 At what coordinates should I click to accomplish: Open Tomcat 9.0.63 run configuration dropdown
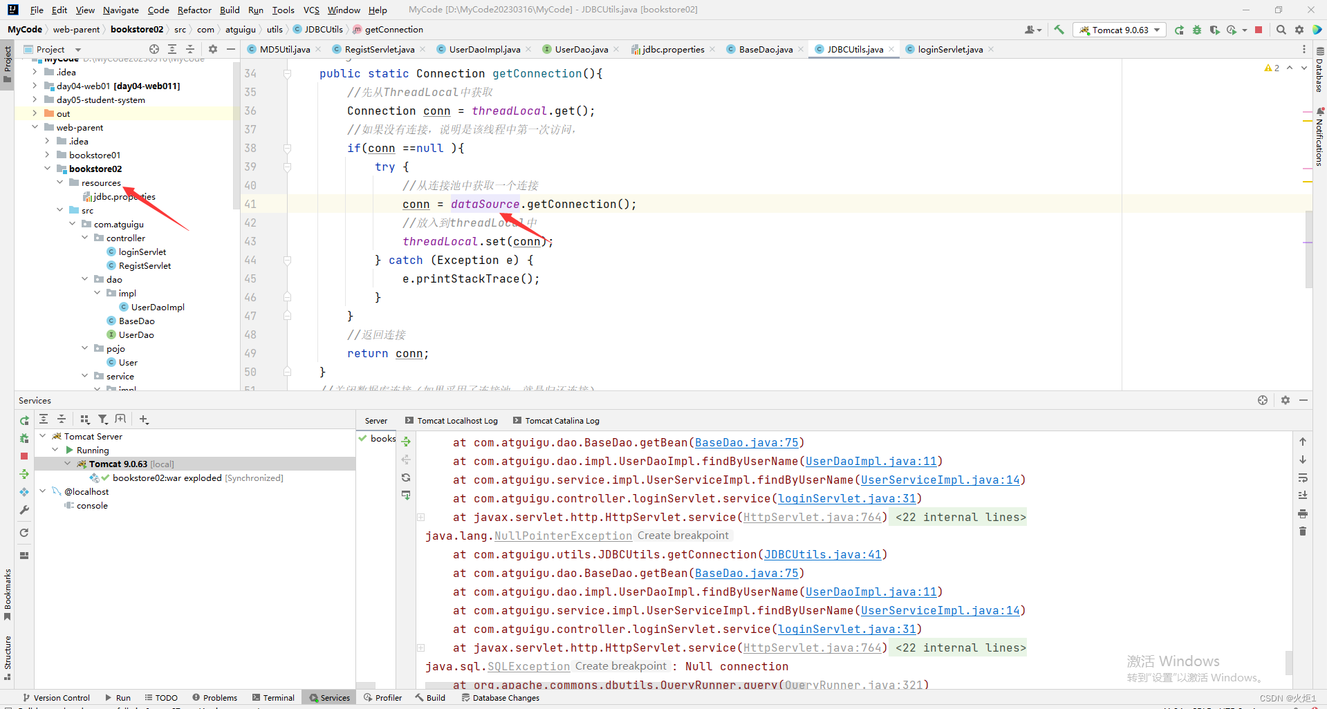(1120, 30)
